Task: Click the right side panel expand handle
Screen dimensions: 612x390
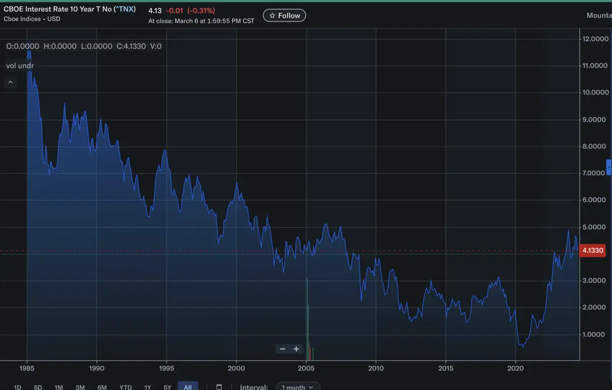Action: [x=608, y=167]
